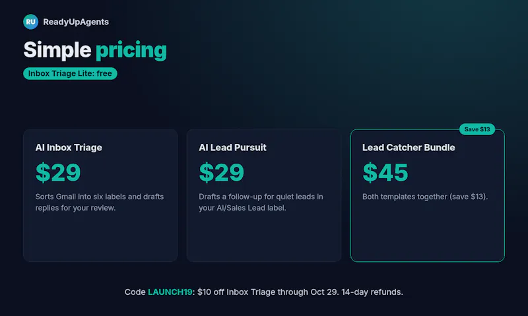Image resolution: width=528 pixels, height=316 pixels.
Task: Click the LAUNCH19 promo code
Action: (170, 292)
